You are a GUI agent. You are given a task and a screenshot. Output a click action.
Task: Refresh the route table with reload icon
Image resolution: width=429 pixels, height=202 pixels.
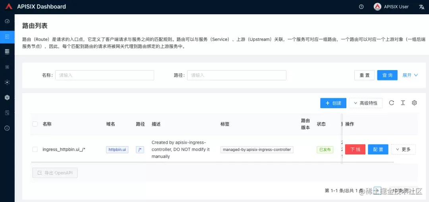392,103
